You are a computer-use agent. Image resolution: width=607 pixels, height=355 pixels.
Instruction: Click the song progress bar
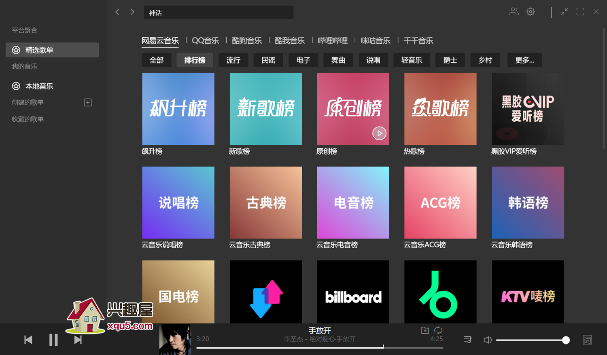point(320,348)
